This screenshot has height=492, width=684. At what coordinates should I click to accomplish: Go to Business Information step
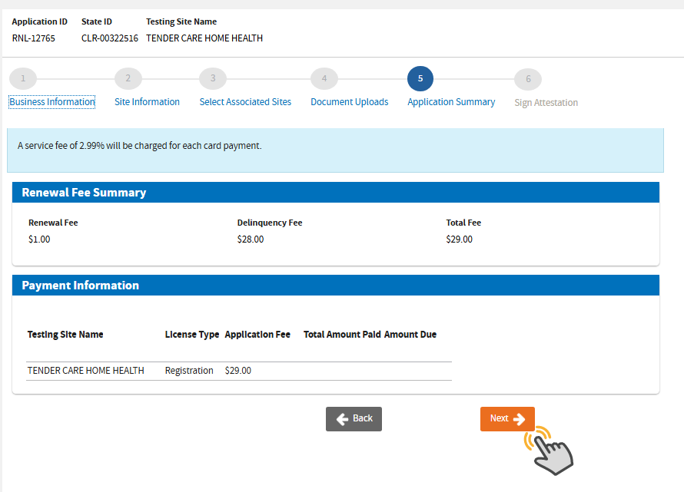[52, 102]
